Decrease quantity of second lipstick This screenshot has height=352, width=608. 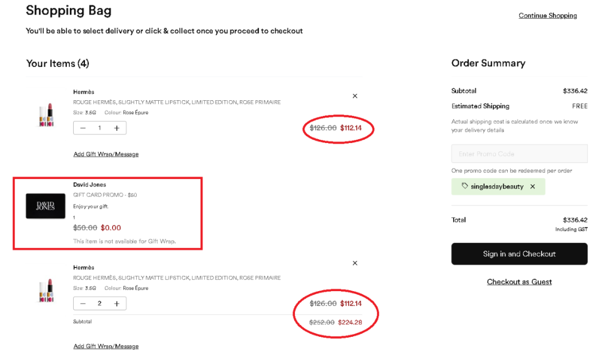(x=83, y=304)
